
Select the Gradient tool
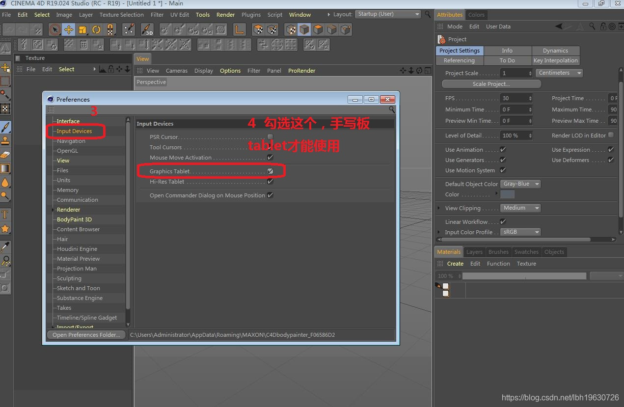click(x=5, y=169)
